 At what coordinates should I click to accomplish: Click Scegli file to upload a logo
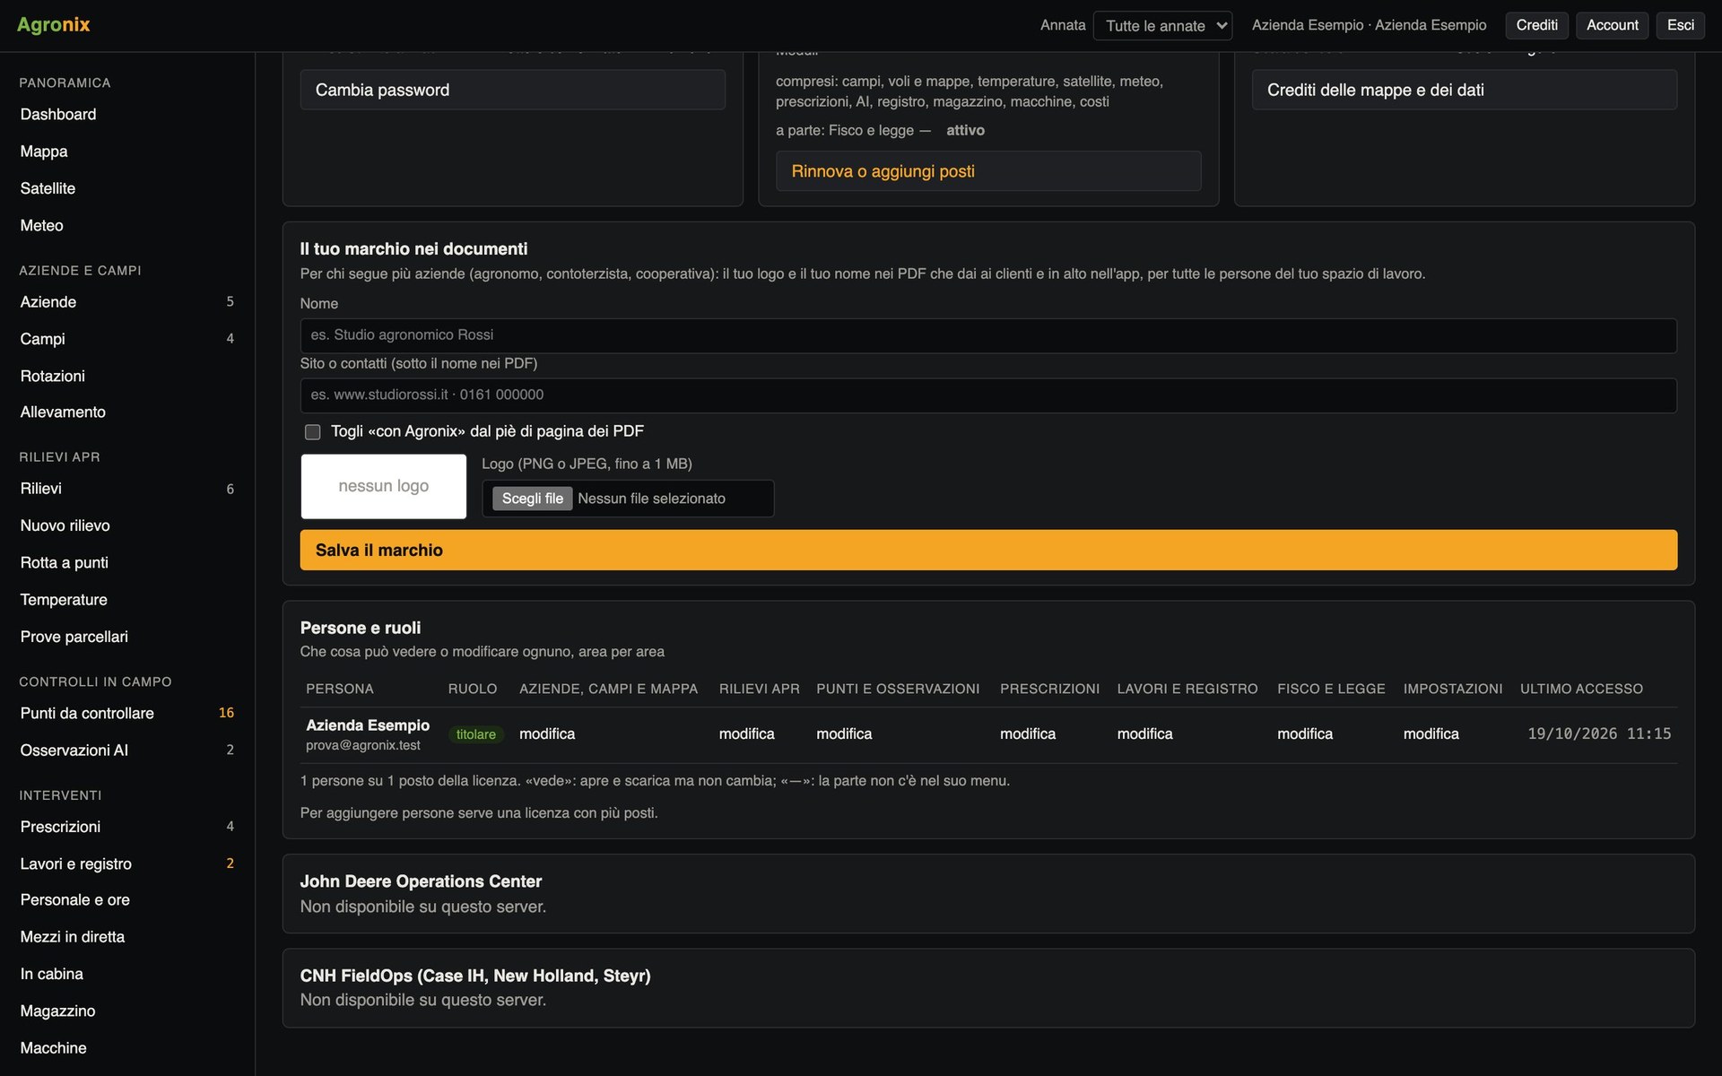(x=533, y=499)
